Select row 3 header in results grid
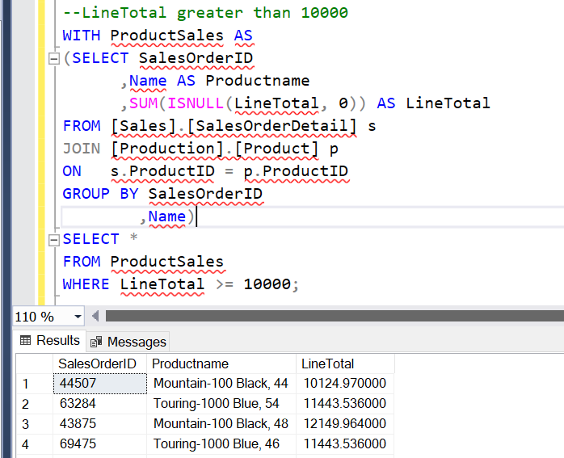 click(x=34, y=423)
